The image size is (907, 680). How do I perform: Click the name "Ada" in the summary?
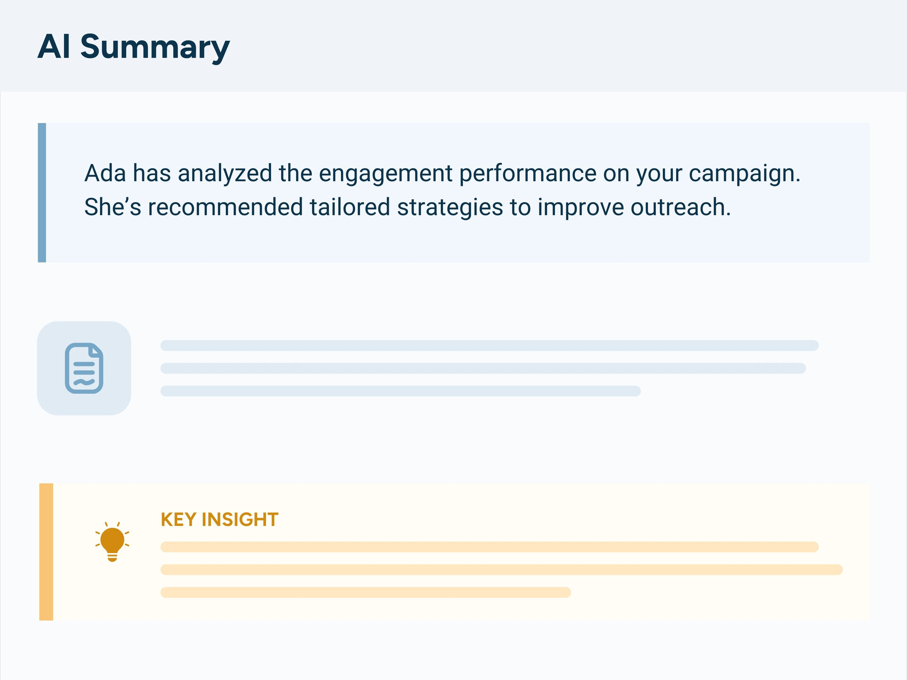(105, 173)
